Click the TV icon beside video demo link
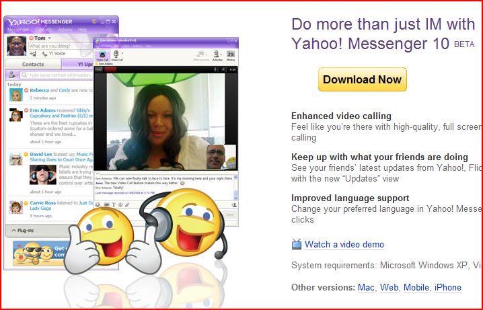Image resolution: width=483 pixels, height=310 pixels. (297, 244)
